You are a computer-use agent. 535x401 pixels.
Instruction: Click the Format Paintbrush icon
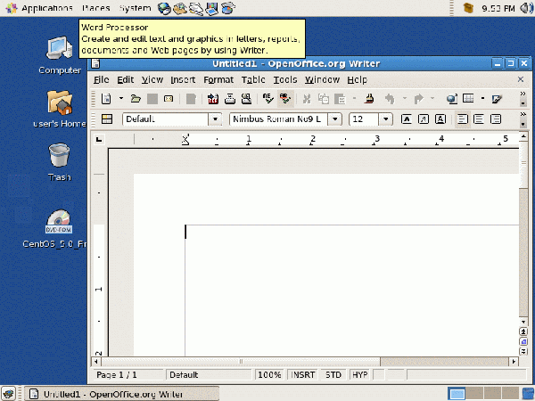[x=366, y=99]
